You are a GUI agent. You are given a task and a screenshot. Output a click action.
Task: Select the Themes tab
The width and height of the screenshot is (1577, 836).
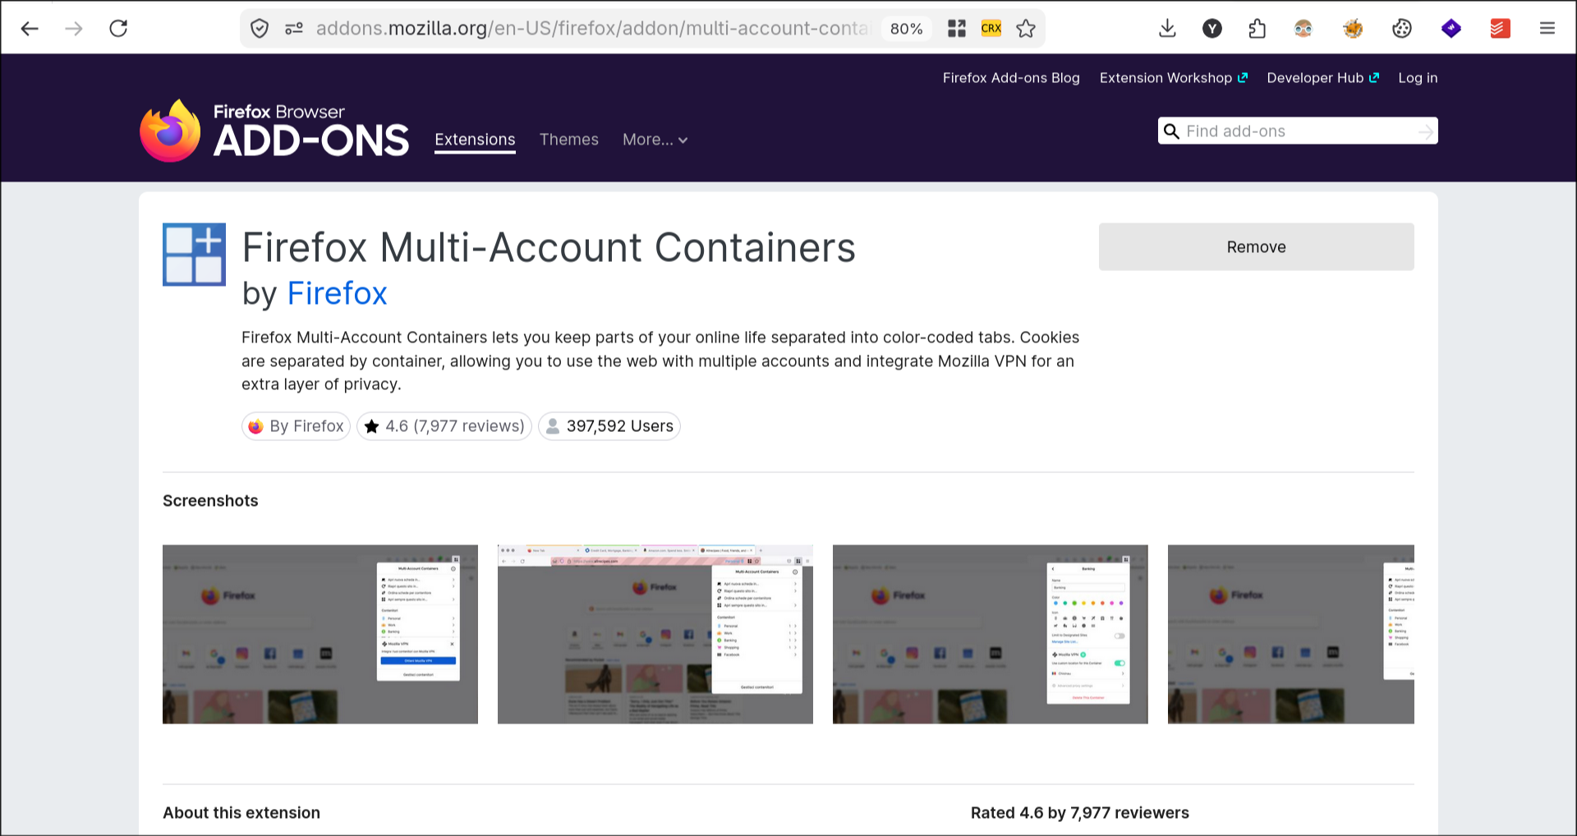(569, 140)
